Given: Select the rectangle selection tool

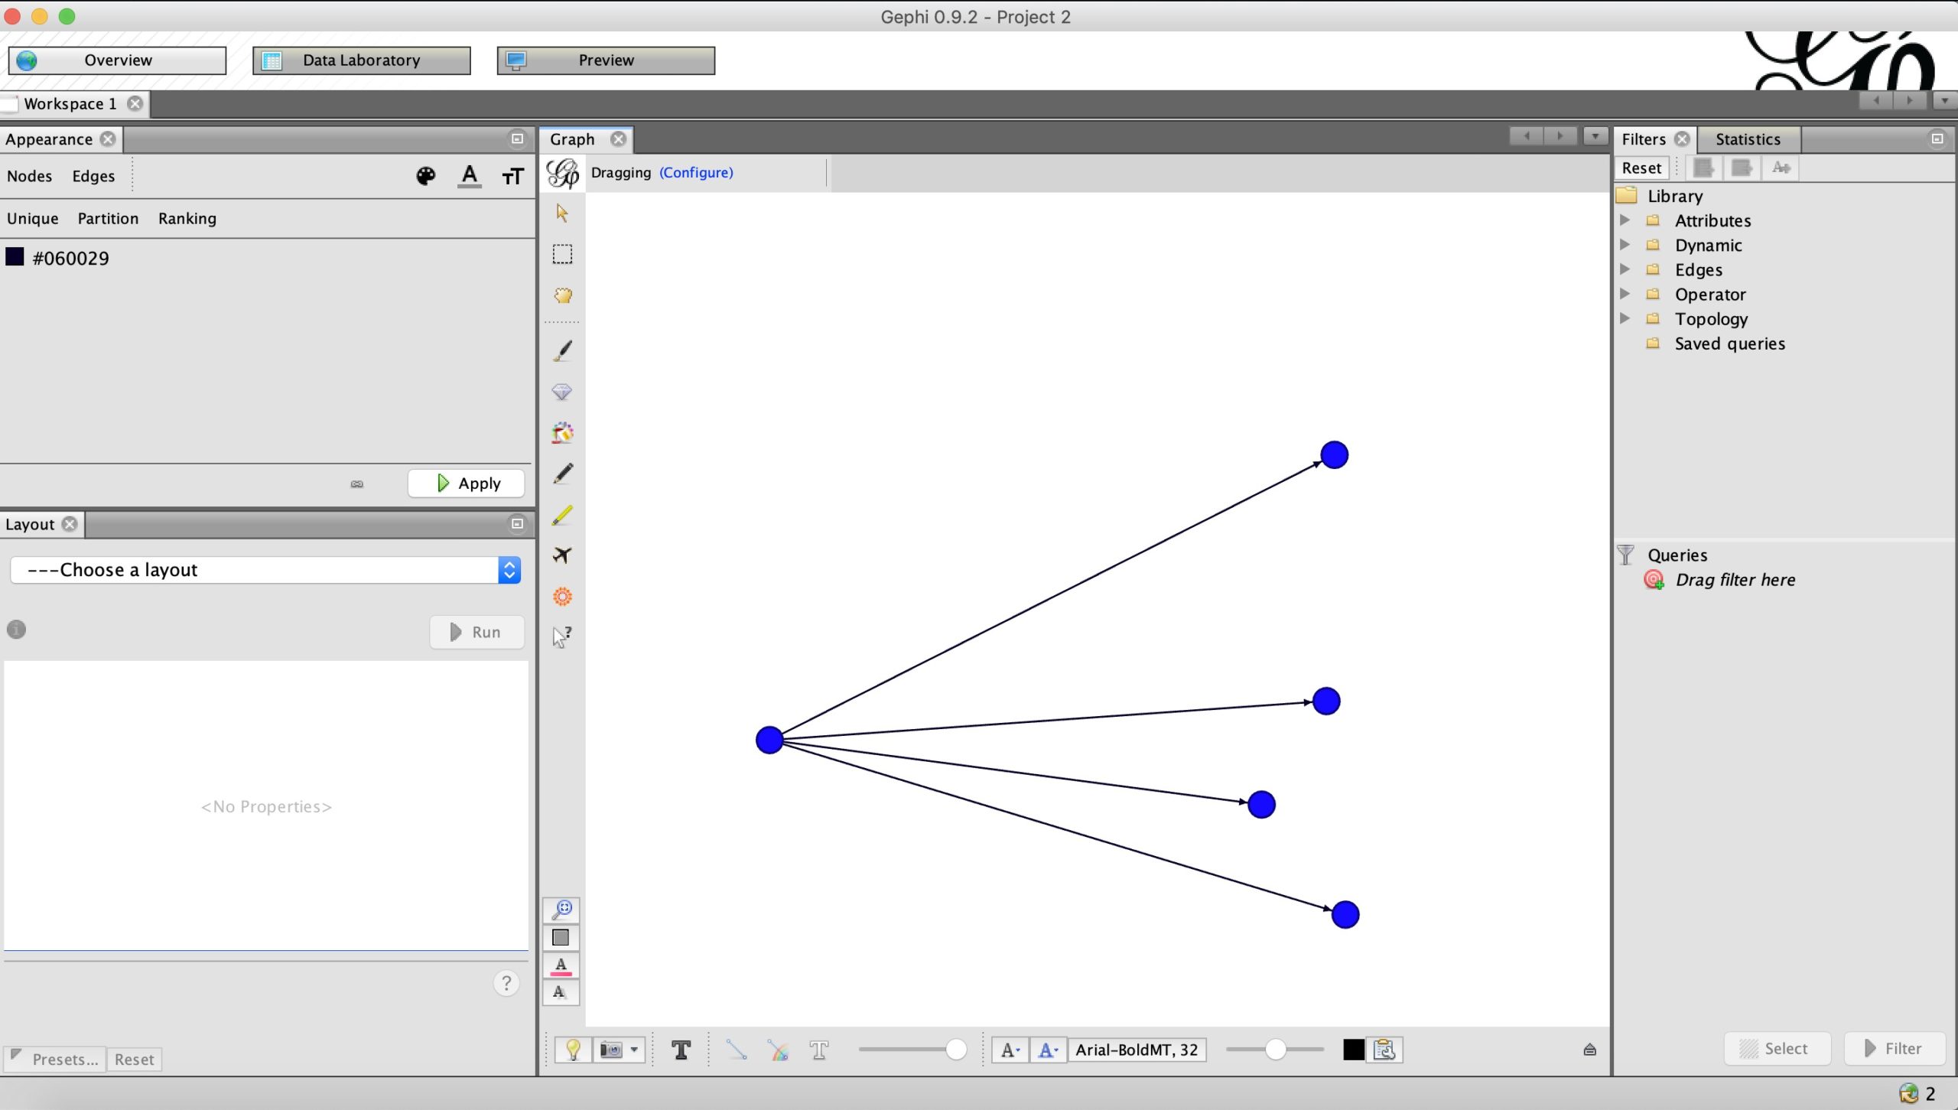Looking at the screenshot, I should pyautogui.click(x=562, y=254).
